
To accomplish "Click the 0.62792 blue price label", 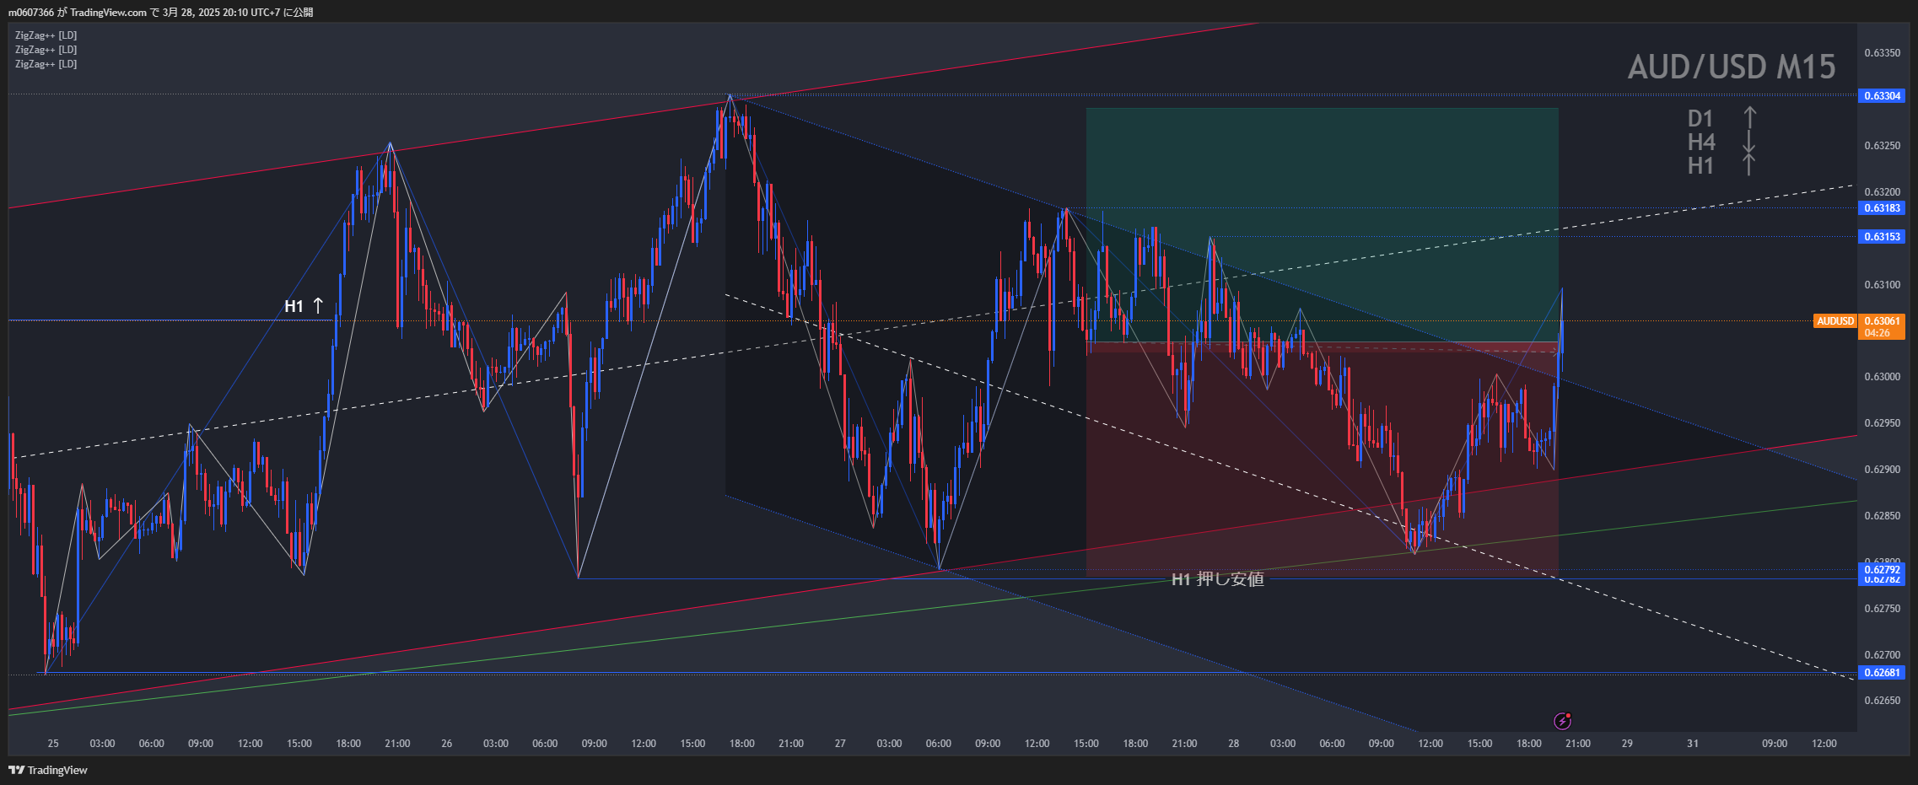I will click(1882, 569).
